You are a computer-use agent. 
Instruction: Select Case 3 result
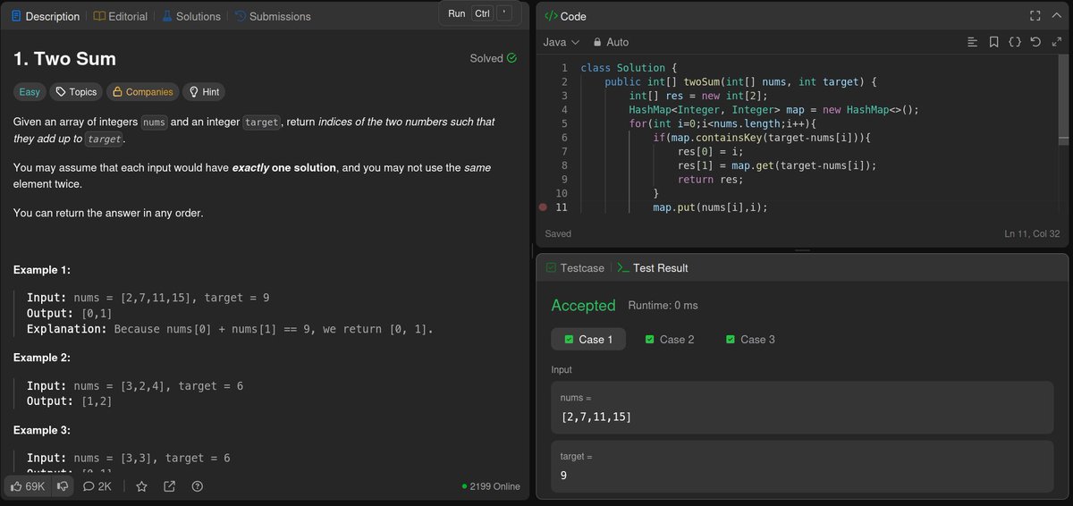pyautogui.click(x=749, y=339)
